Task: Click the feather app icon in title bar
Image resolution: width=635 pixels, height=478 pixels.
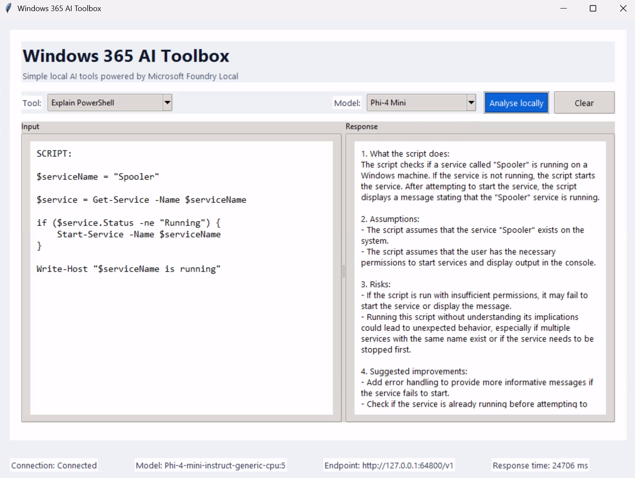Action: [9, 9]
